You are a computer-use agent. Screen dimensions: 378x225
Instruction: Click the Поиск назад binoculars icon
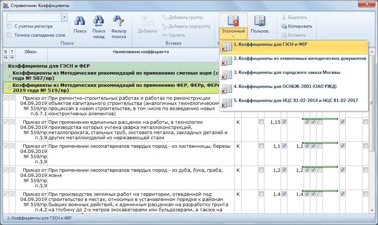click(99, 21)
